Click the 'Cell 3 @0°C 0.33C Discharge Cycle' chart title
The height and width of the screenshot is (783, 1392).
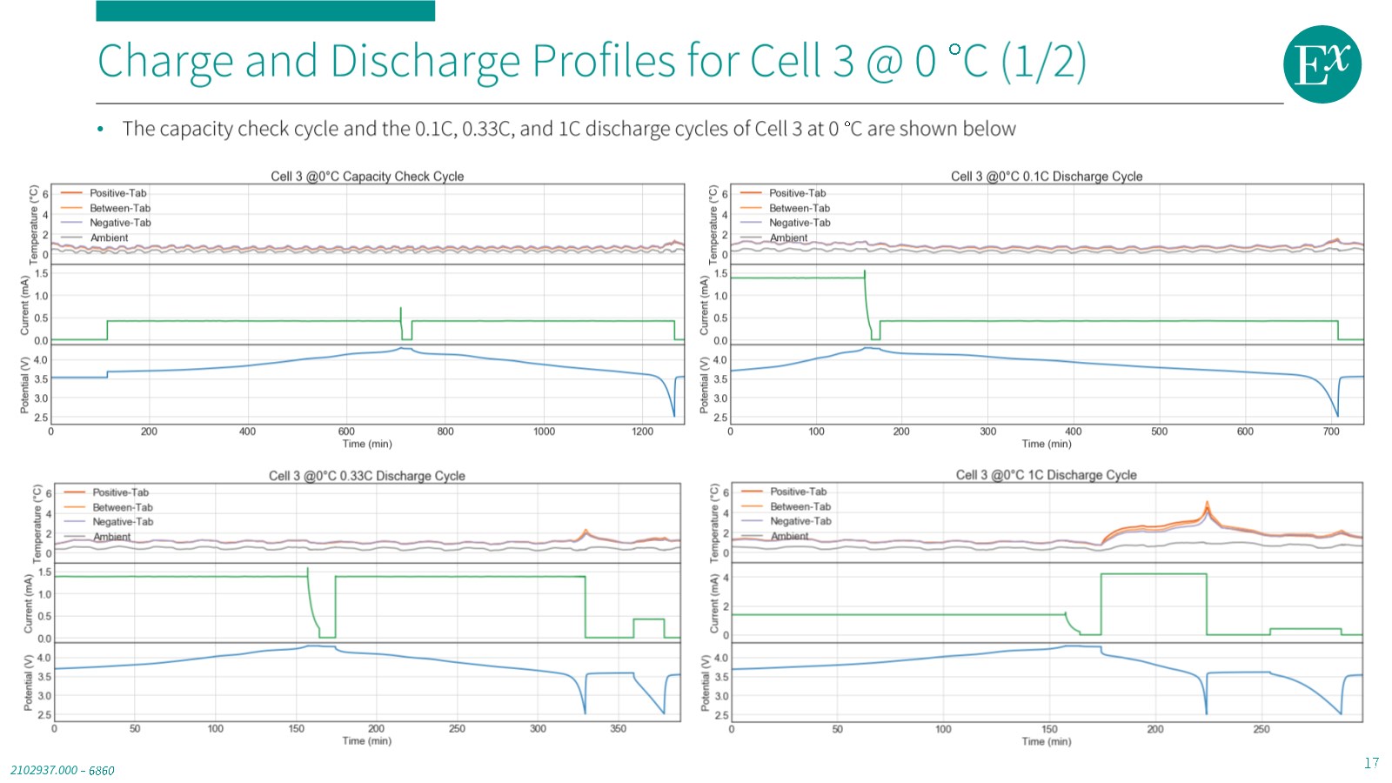(366, 476)
